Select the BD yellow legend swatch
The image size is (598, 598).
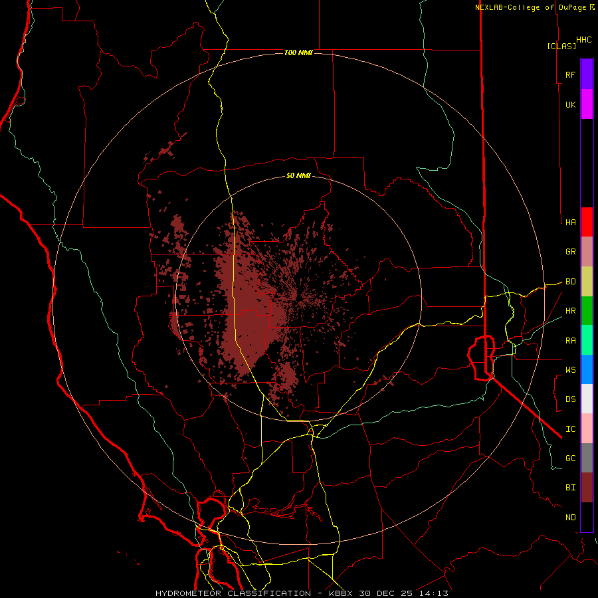pyautogui.click(x=587, y=282)
